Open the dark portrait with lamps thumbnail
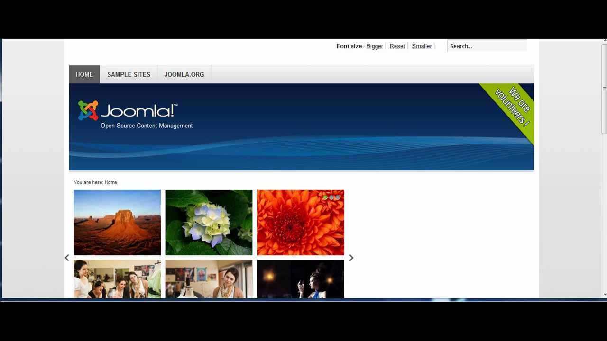 coord(300,279)
